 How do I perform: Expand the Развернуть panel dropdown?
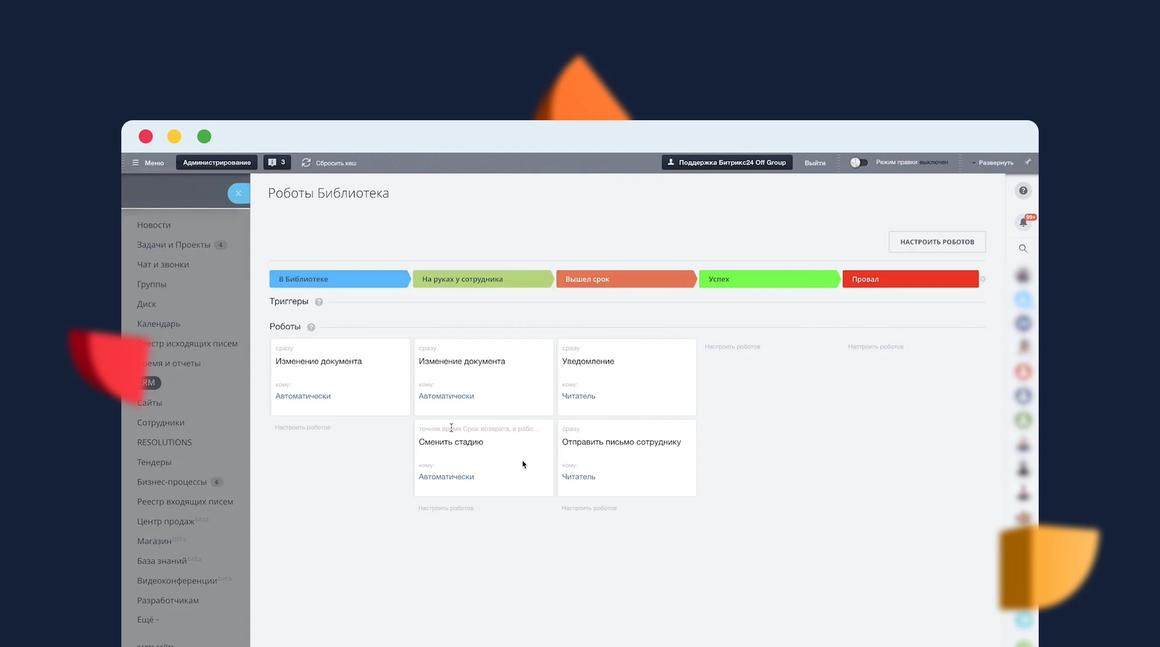pos(993,163)
